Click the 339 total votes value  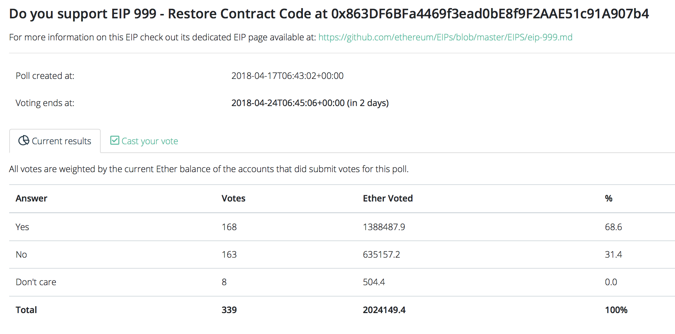click(x=229, y=310)
